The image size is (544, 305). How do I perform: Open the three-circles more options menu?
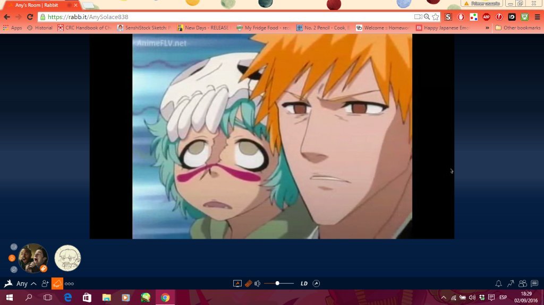69,283
